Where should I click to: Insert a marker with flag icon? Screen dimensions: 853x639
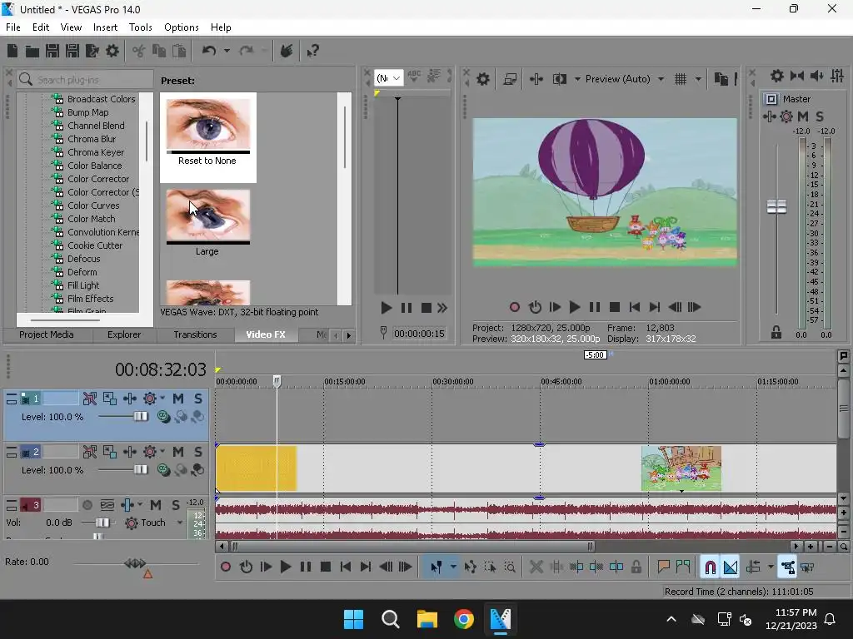point(663,567)
